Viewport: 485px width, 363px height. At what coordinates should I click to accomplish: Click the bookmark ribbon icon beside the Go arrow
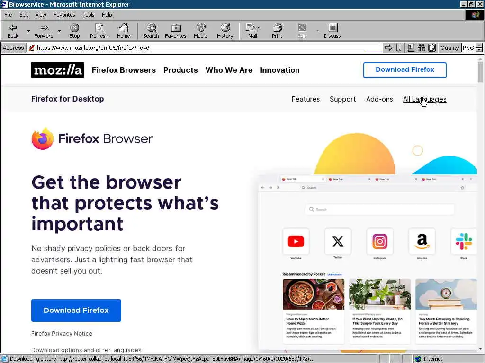(x=399, y=48)
